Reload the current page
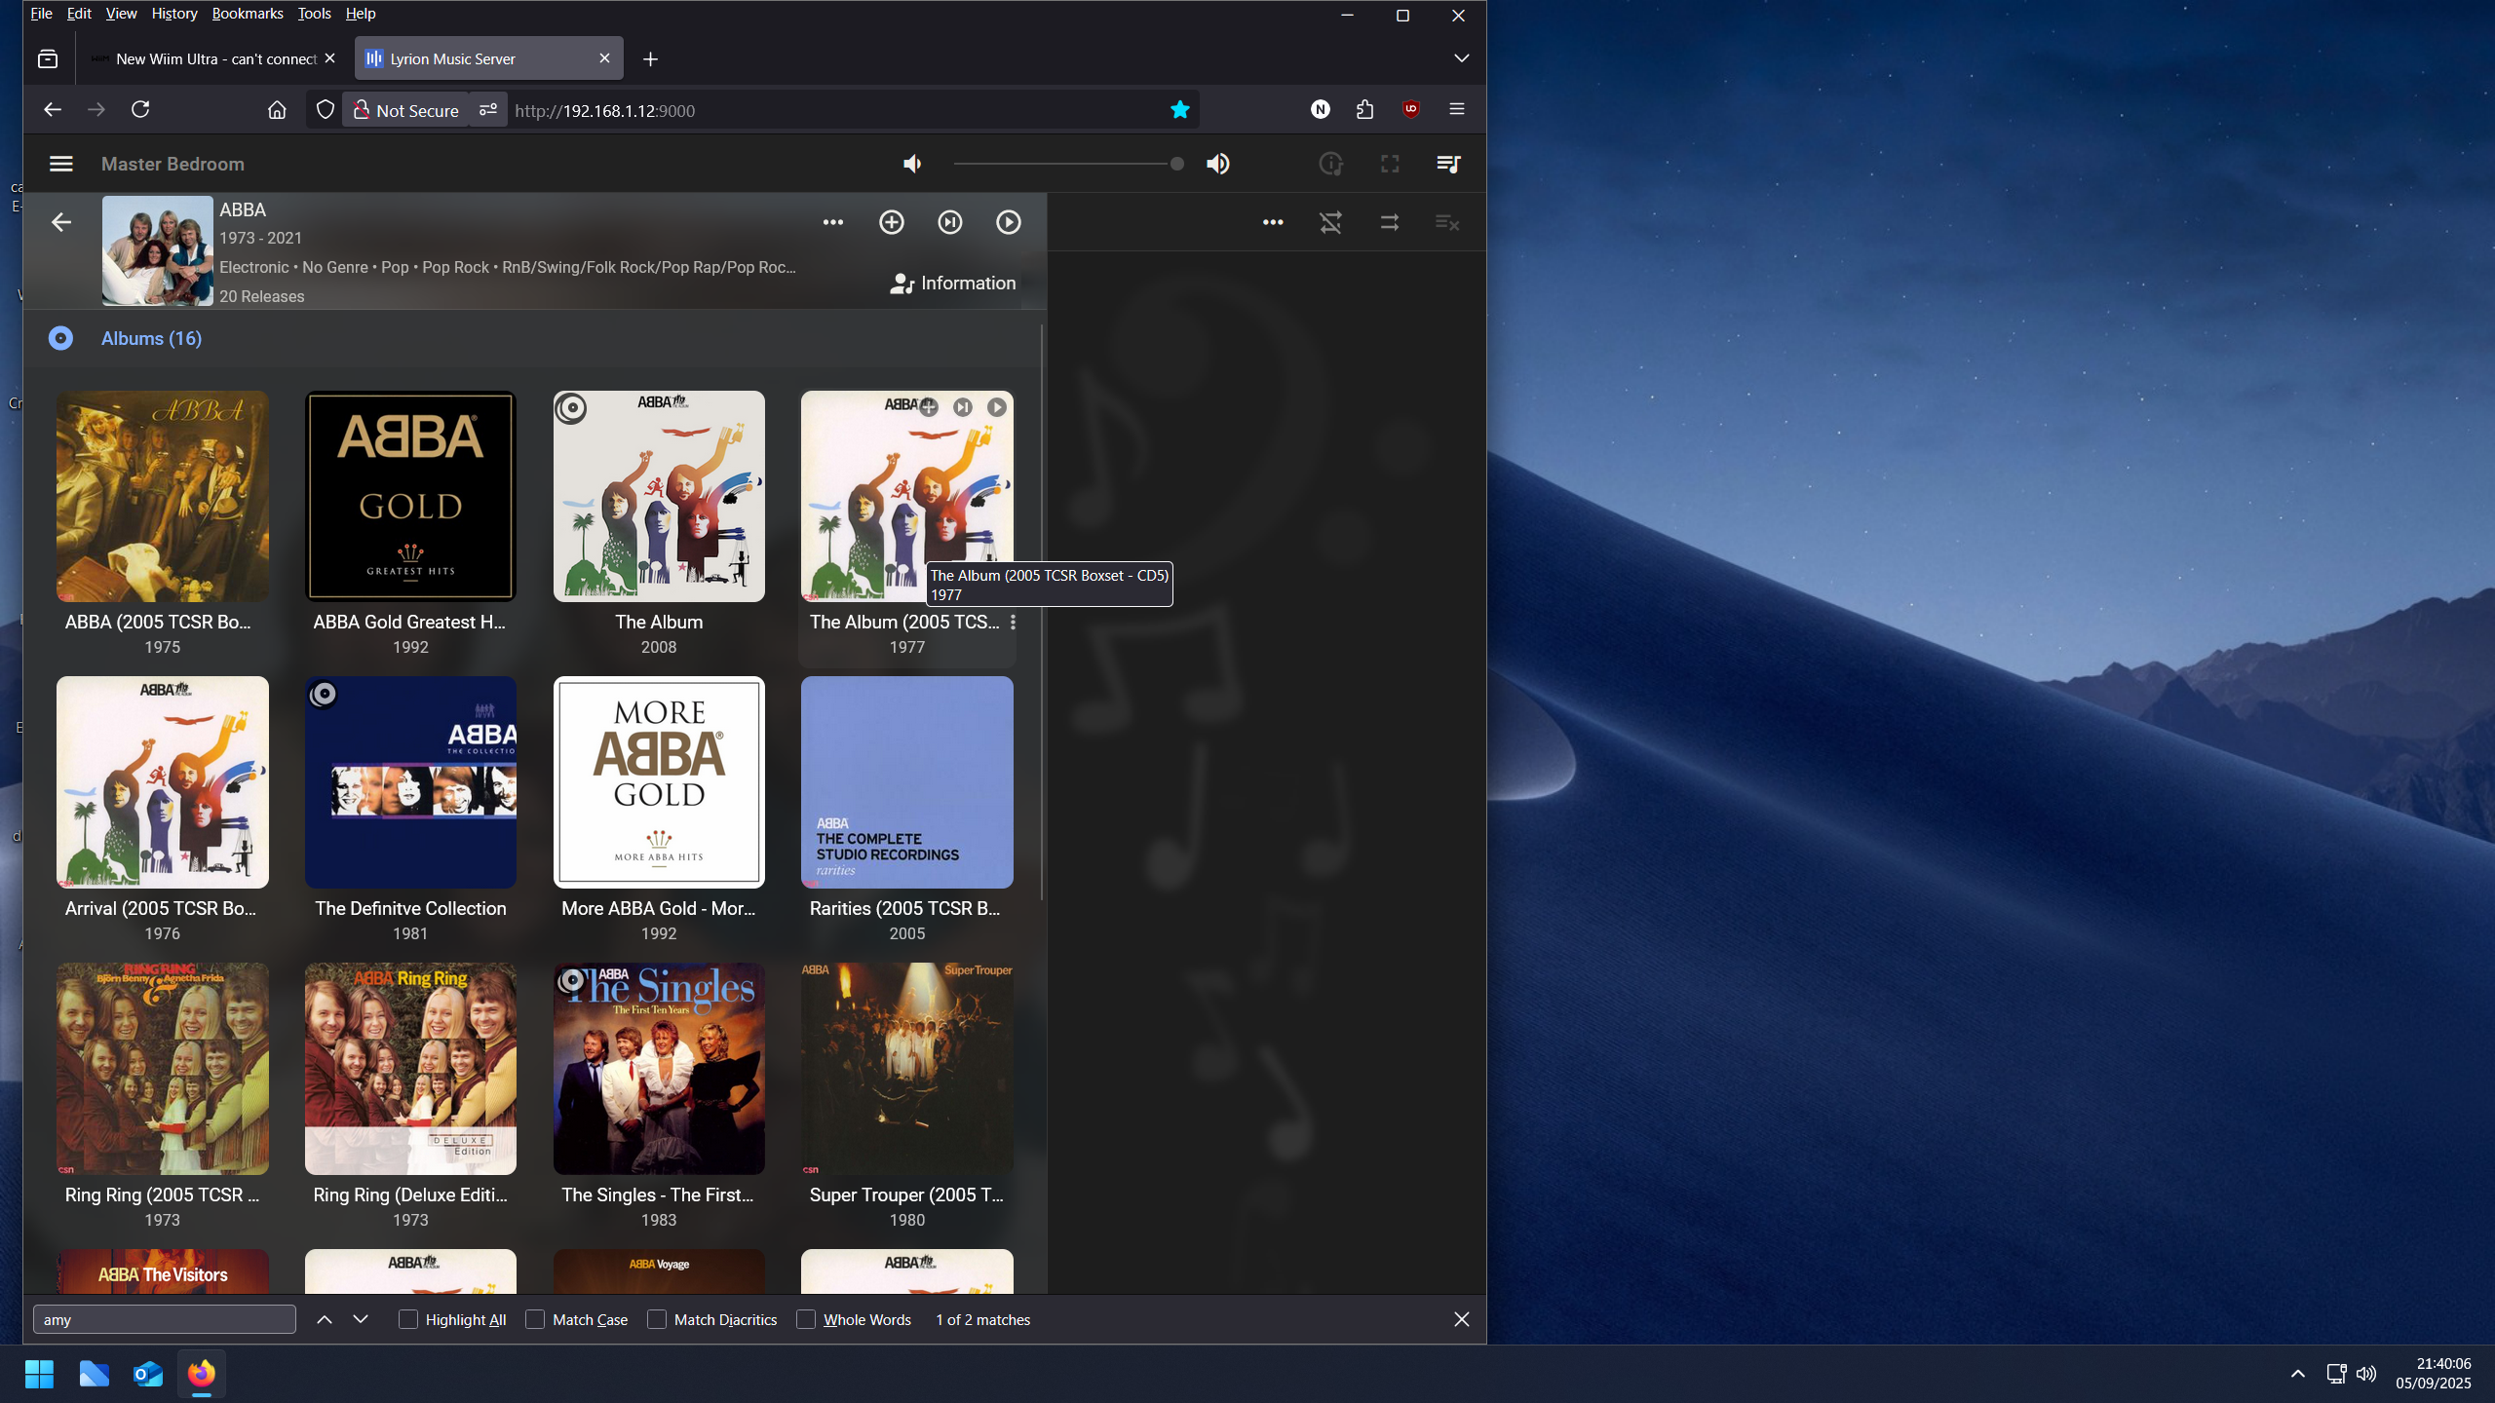Image resolution: width=2495 pixels, height=1403 pixels. (140, 109)
